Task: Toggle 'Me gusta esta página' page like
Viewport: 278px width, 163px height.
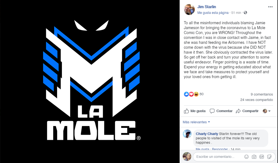Action: click(x=213, y=13)
